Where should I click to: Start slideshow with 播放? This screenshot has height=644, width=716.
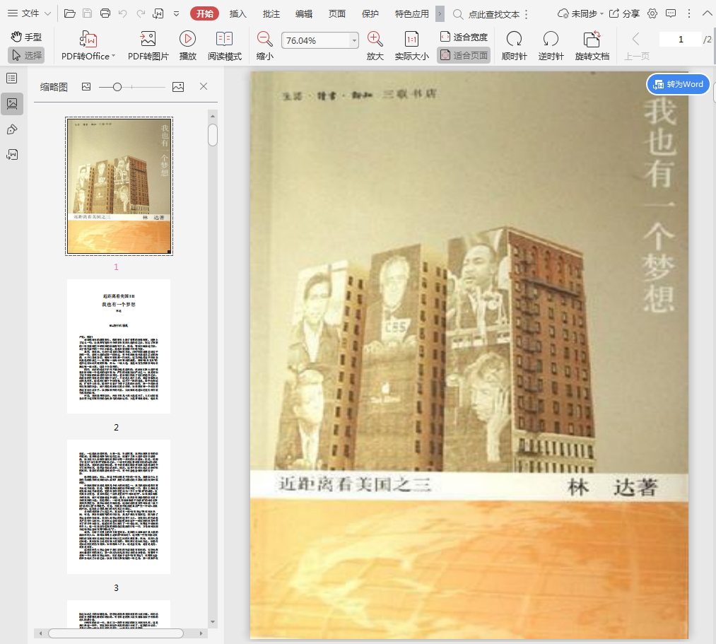pyautogui.click(x=188, y=46)
